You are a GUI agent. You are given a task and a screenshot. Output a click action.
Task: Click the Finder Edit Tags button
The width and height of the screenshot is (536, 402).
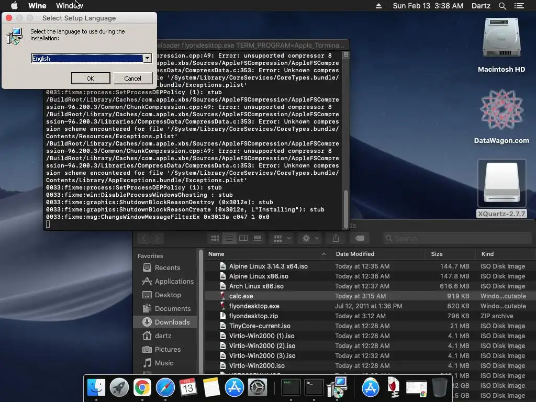[x=360, y=238]
